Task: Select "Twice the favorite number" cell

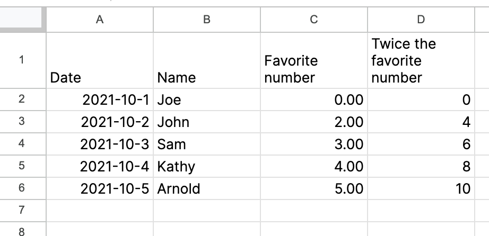Action: [421, 60]
